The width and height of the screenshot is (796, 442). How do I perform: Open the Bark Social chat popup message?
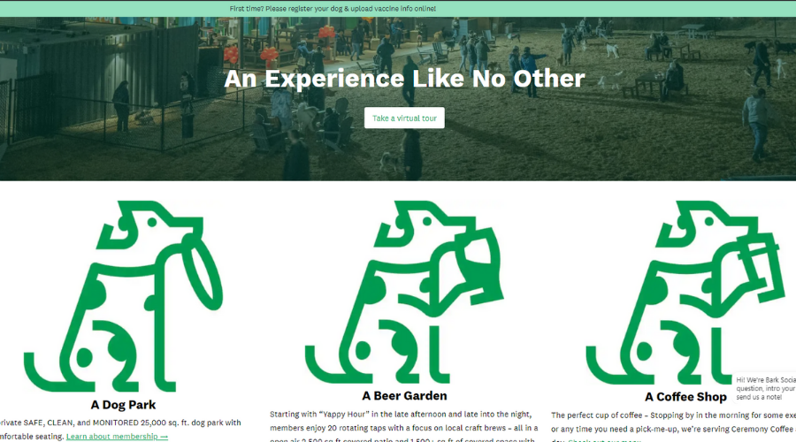click(764, 388)
